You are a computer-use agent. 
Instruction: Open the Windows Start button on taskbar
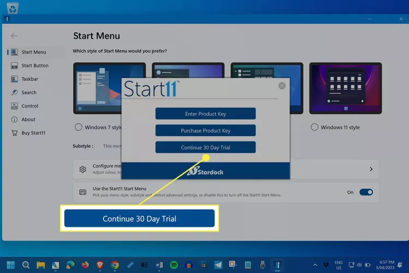(11, 265)
